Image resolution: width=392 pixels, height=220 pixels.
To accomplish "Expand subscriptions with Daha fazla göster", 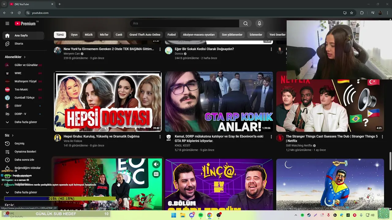I will 23,122.
